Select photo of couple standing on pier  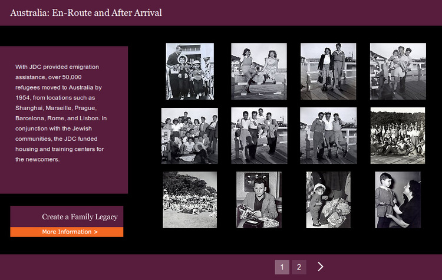pyautogui.click(x=328, y=71)
